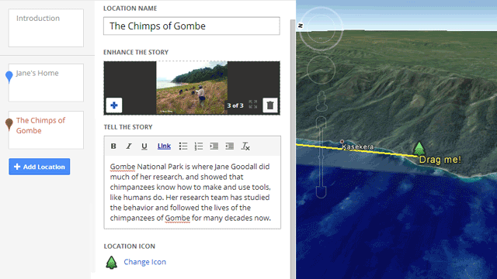Insert a Link in the story text

click(164, 146)
